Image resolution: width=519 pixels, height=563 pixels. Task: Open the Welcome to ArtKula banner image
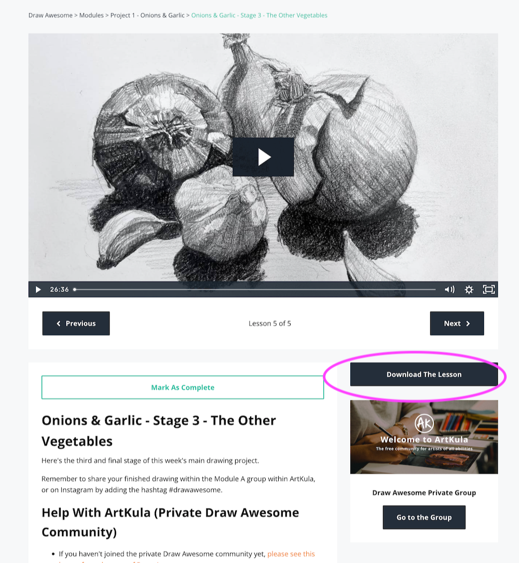click(x=424, y=437)
